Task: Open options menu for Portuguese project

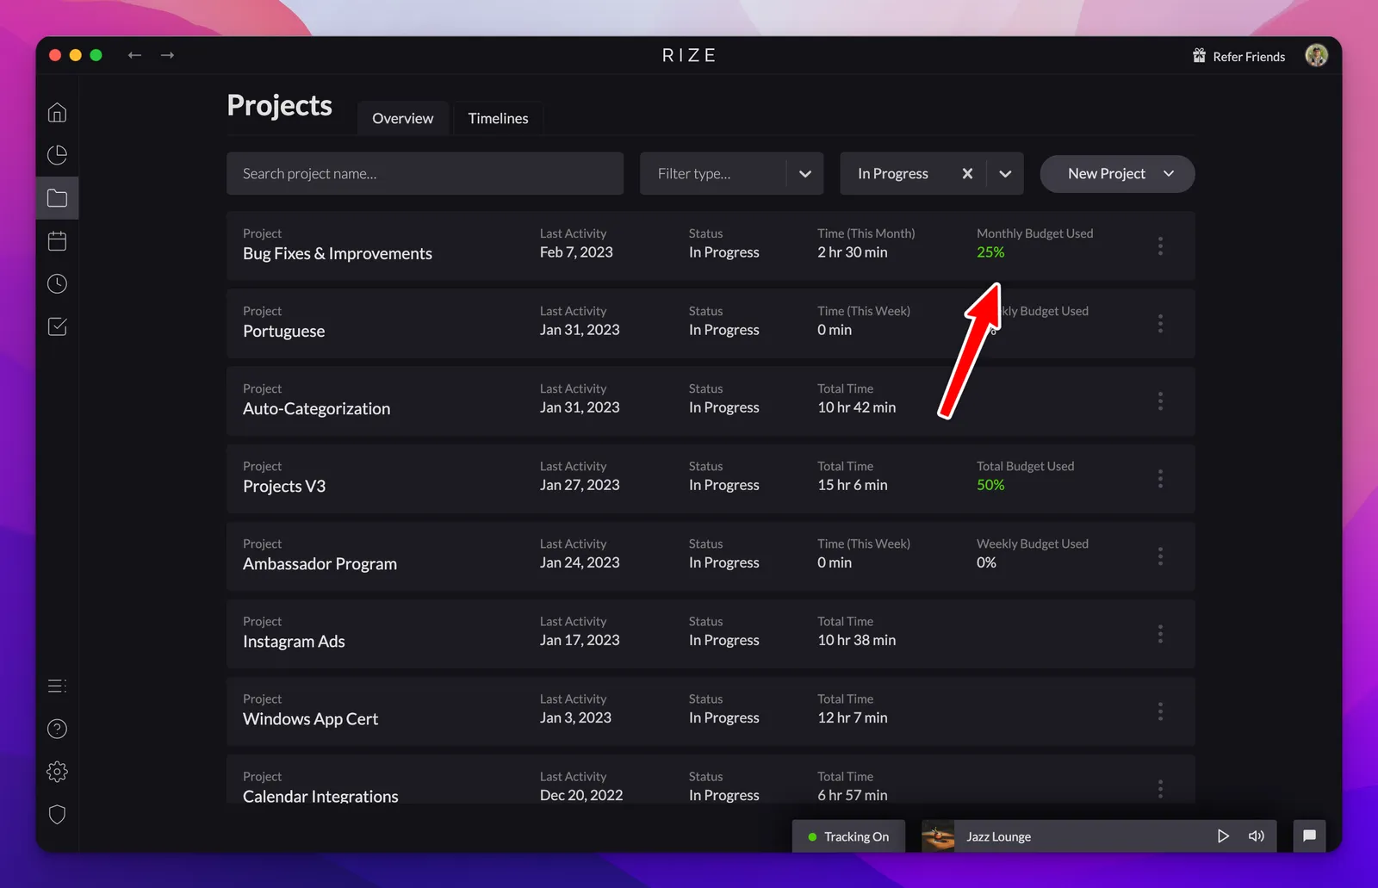Action: [x=1160, y=324]
